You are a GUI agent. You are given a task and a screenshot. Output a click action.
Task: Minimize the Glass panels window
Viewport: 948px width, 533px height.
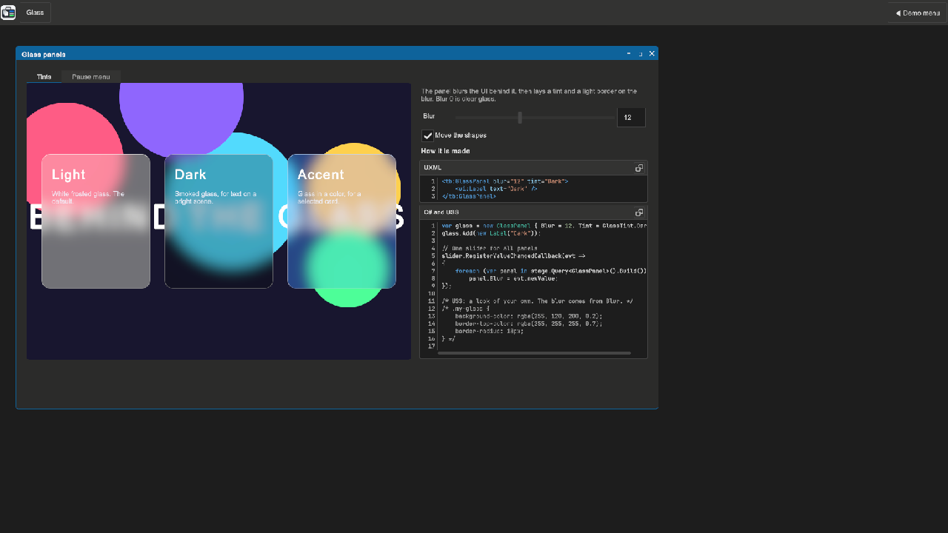(x=629, y=53)
